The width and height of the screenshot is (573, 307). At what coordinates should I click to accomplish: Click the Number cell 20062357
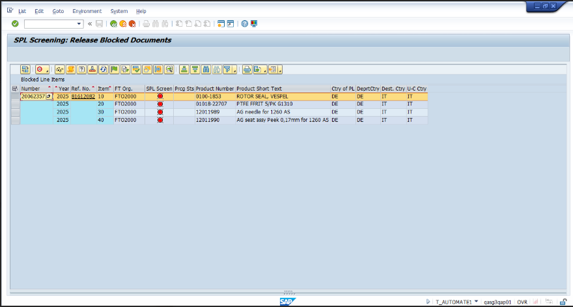33,96
